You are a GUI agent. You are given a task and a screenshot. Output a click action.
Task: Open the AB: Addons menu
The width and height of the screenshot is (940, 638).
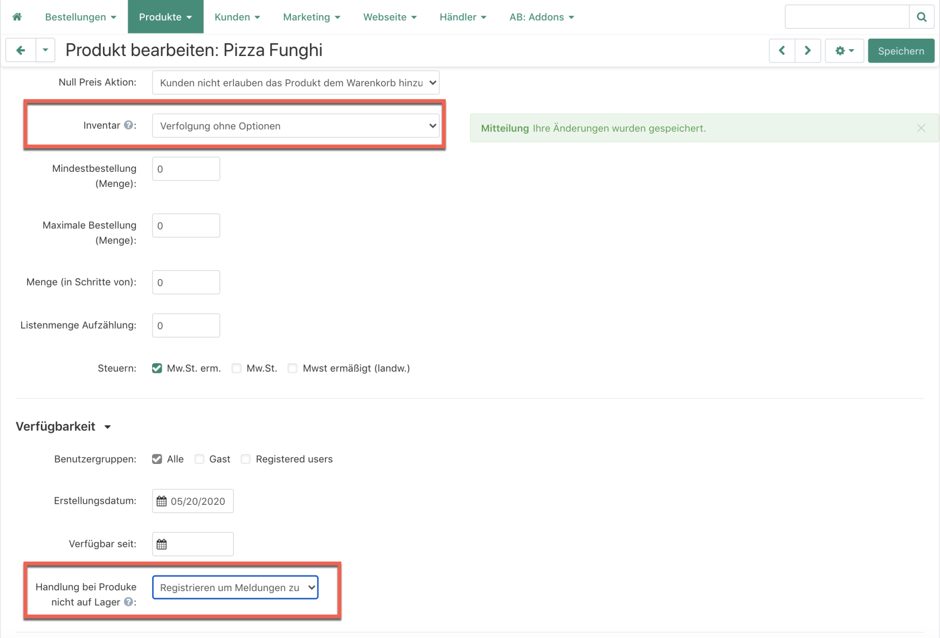tap(542, 17)
